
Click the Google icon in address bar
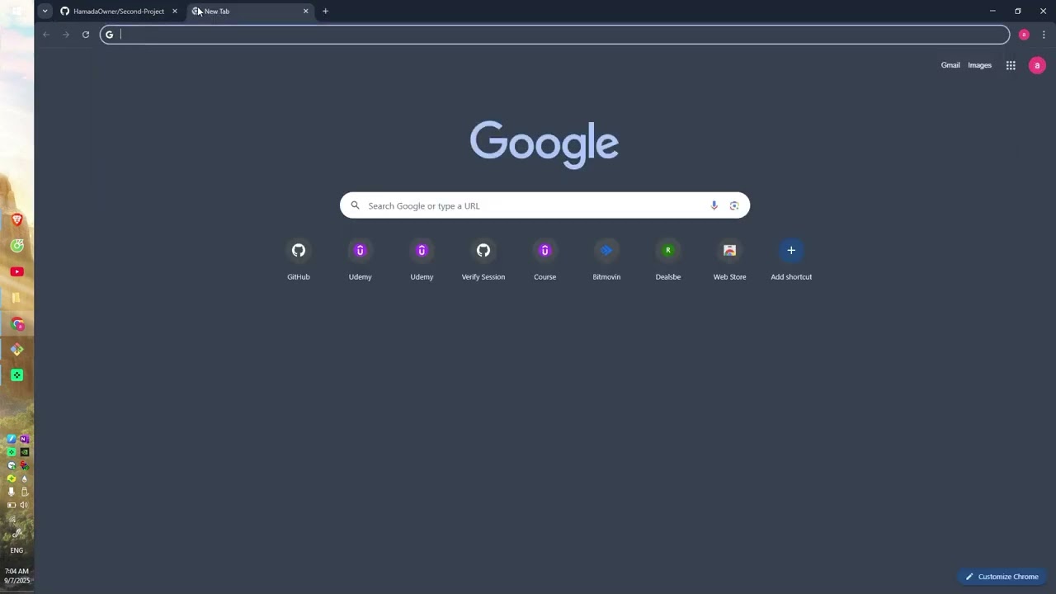pos(109,34)
